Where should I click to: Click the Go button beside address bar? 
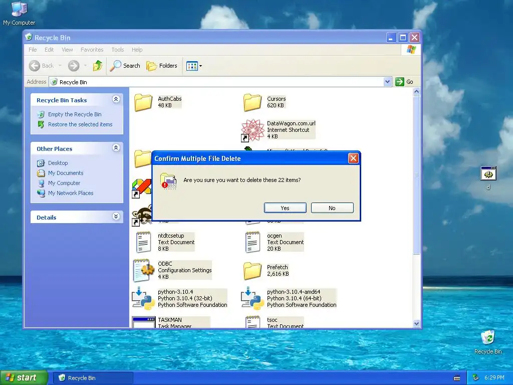(404, 82)
